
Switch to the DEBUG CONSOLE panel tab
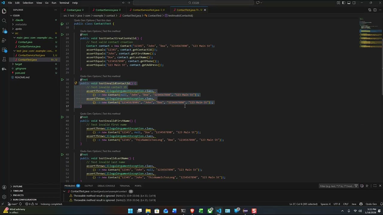(106, 186)
